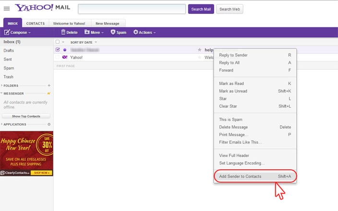Expand the Folders section
The height and width of the screenshot is (211, 338).
(2, 85)
